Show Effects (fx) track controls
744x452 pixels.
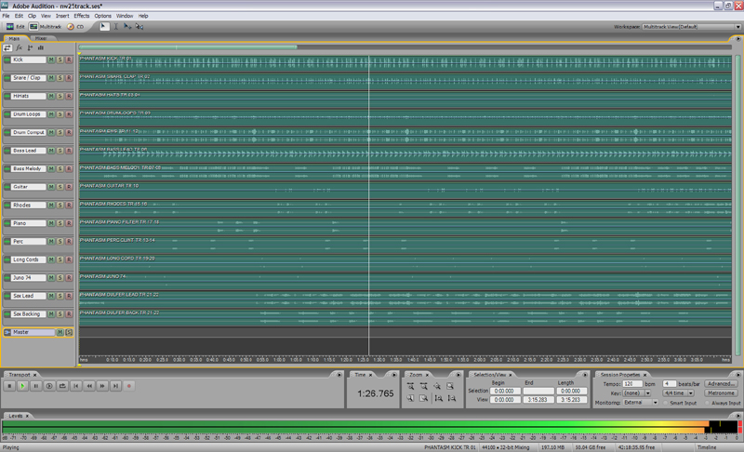click(19, 48)
